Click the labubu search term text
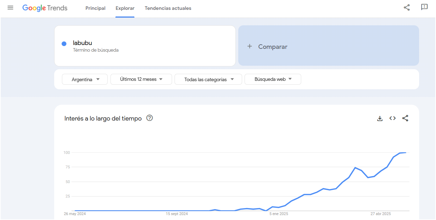This screenshot has width=436, height=220. pos(82,43)
